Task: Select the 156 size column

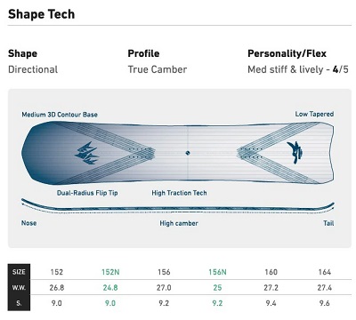Action: (x=164, y=272)
